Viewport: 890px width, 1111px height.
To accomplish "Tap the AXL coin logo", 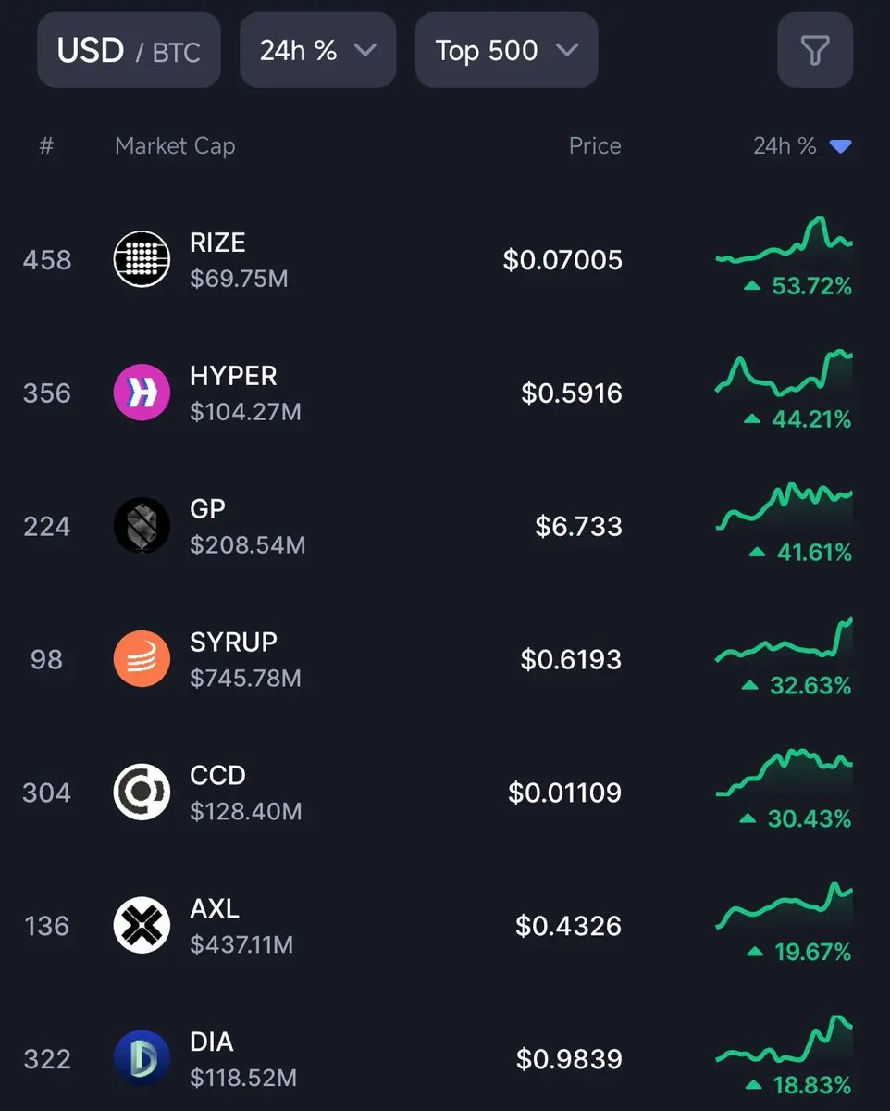I will coord(142,926).
